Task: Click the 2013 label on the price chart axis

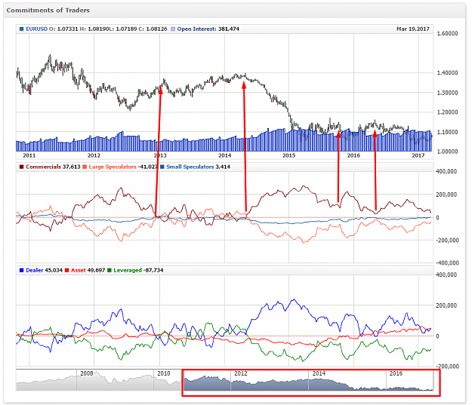Action: [x=160, y=155]
